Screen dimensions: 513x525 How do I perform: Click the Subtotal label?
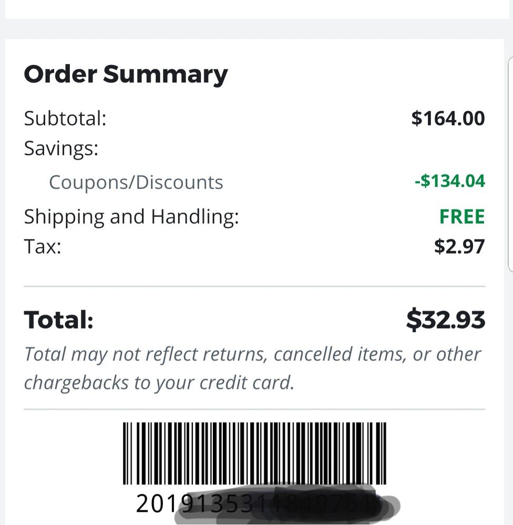tap(65, 118)
